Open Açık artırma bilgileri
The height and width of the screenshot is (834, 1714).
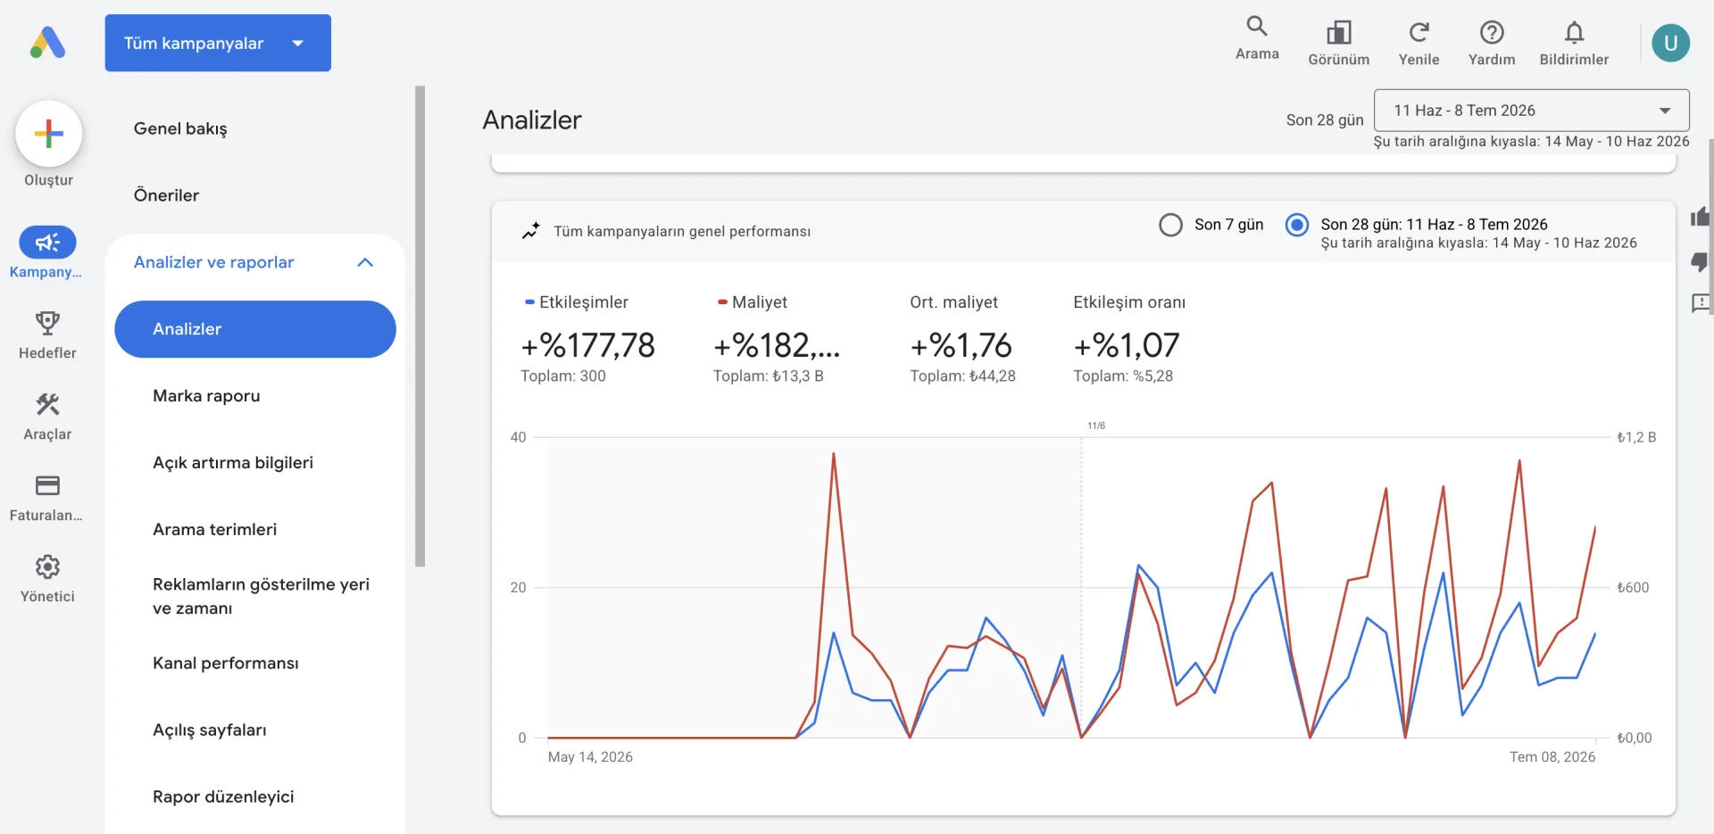pos(233,463)
